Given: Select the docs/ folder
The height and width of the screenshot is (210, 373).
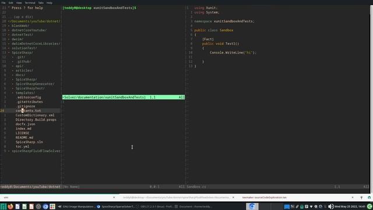Looking at the screenshot, I should tap(20, 75).
